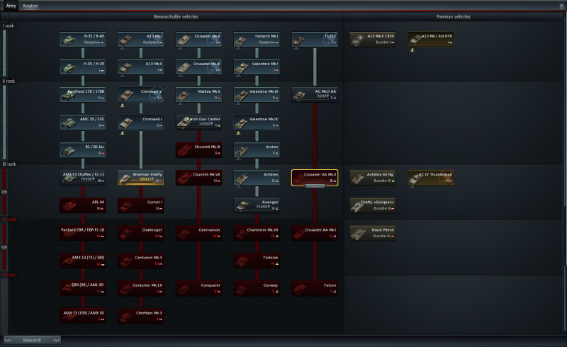Close the research tree window

560,6
